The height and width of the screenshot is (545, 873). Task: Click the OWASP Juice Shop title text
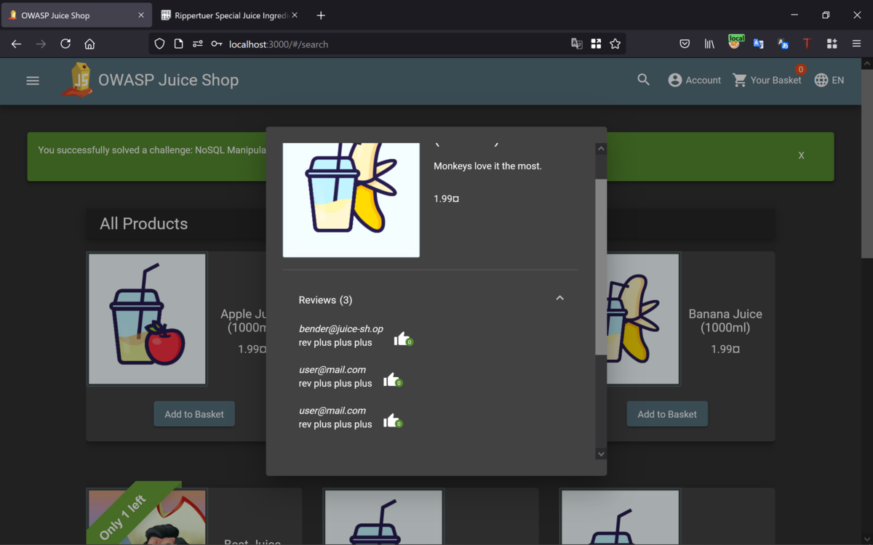coord(168,80)
